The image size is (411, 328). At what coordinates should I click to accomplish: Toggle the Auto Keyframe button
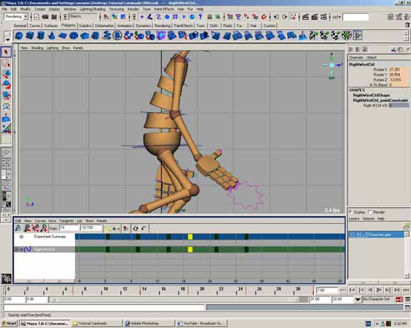[x=400, y=299]
